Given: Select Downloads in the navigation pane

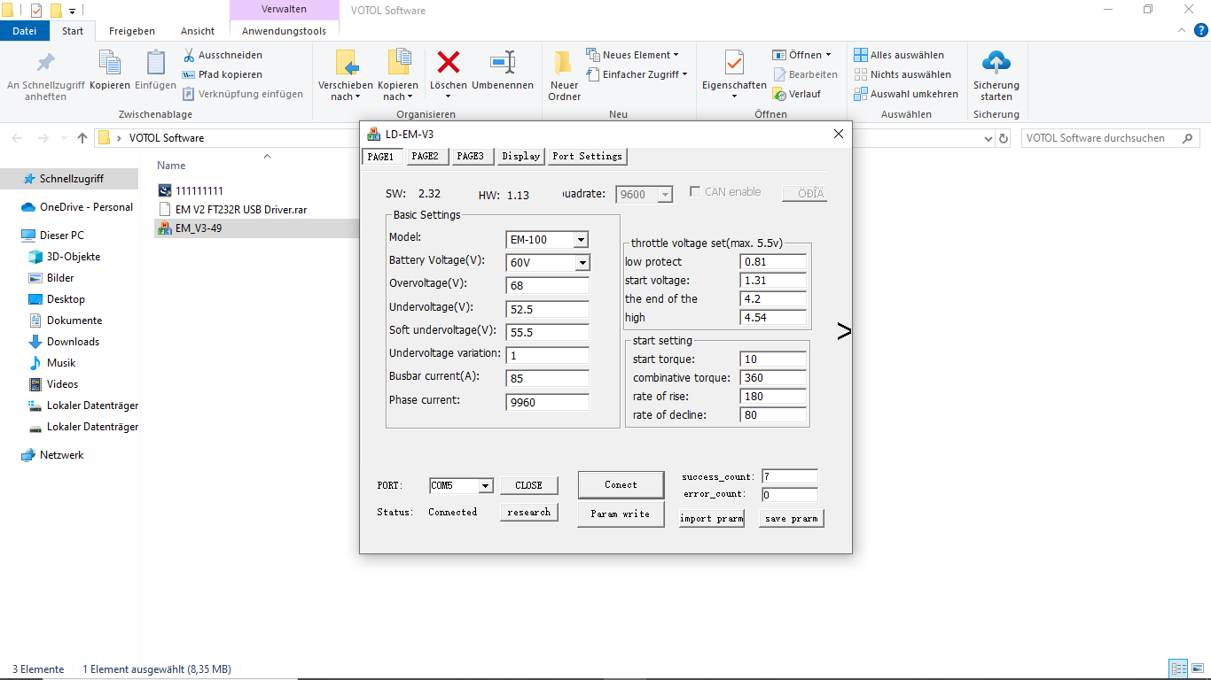Looking at the screenshot, I should click(73, 342).
